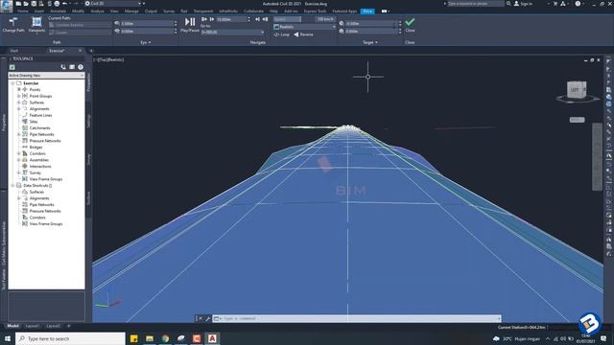The width and height of the screenshot is (614, 345).
Task: Toggle the Loop option
Action: [x=281, y=34]
